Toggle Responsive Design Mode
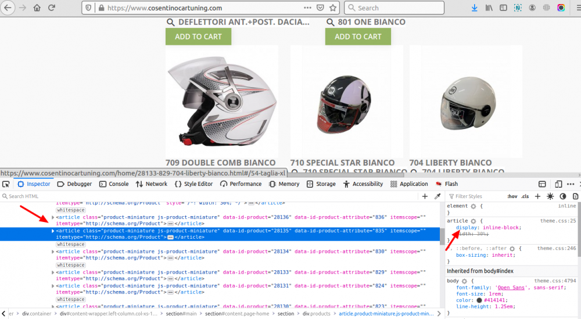581x319 pixels. tap(558, 184)
